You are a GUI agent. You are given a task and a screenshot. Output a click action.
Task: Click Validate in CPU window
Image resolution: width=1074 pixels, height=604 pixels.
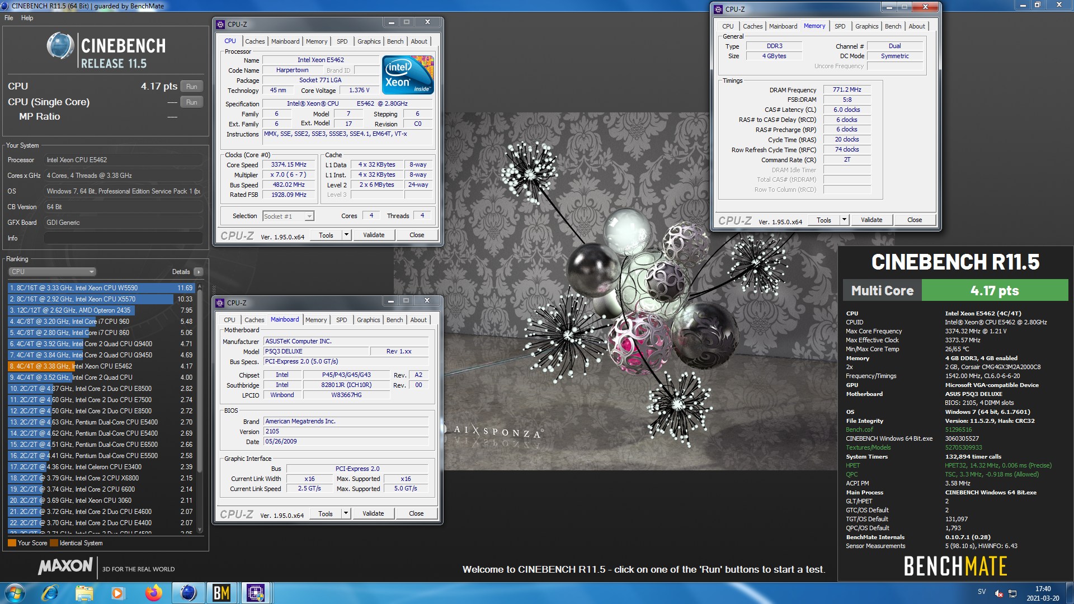(x=374, y=235)
